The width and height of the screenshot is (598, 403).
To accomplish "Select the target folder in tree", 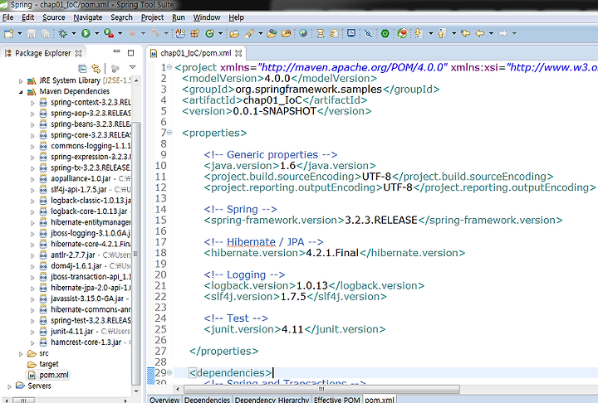I will pos(49,364).
